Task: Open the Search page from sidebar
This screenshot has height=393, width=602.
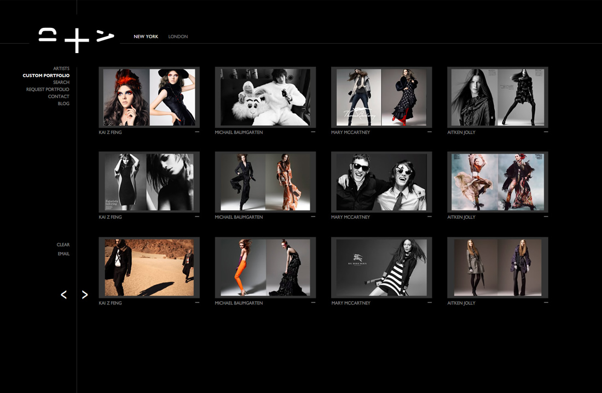Action: click(x=61, y=83)
